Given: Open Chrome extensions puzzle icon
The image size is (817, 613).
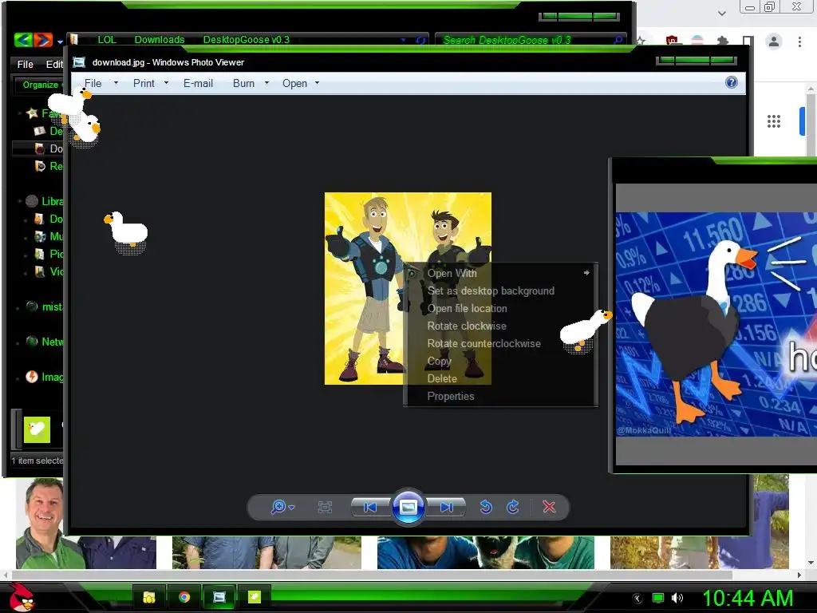Looking at the screenshot, I should [x=723, y=42].
